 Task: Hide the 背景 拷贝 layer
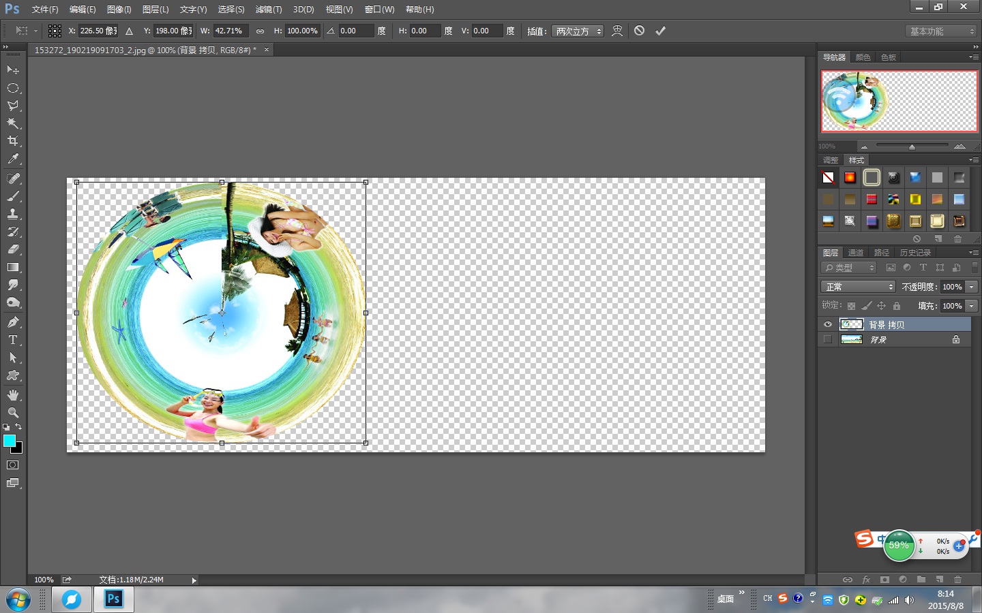click(828, 325)
